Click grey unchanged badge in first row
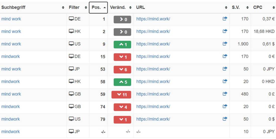276x139 pixels. [x=122, y=19]
